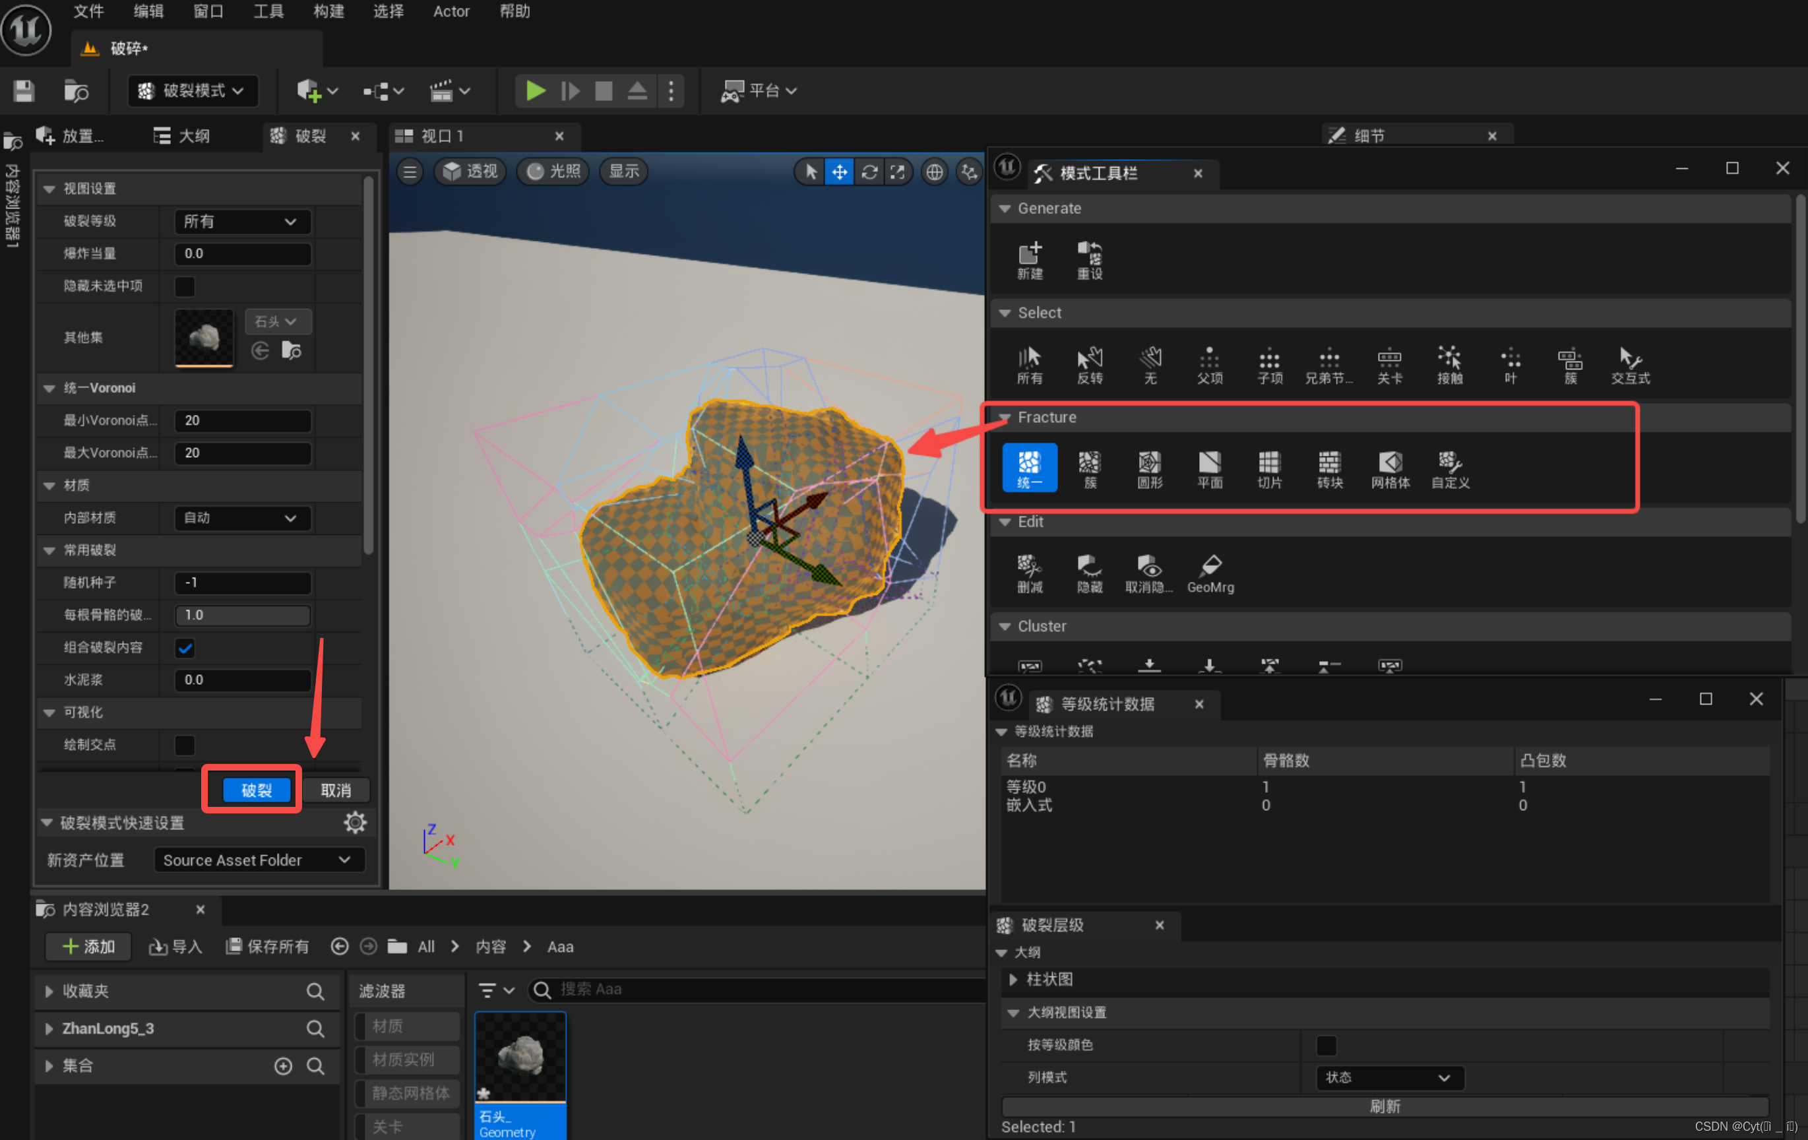Screen dimensions: 1808x1140
Task: Select the 自定义 (Custom) fracture tool
Action: click(1449, 469)
